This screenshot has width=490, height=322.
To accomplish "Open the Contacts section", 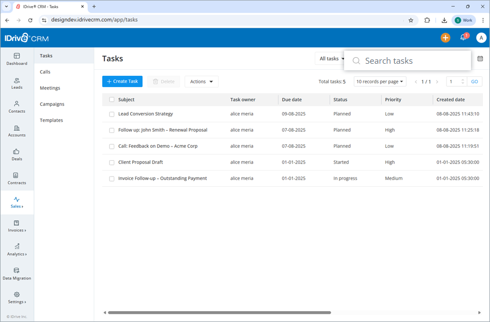I will 17,107.
